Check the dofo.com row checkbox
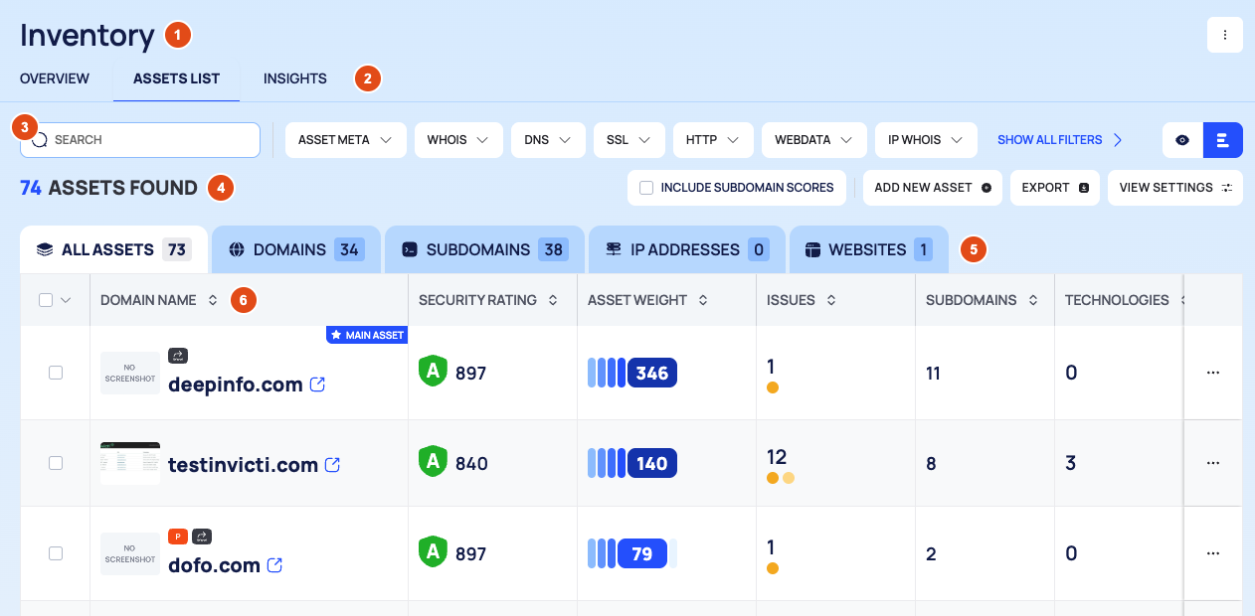Viewport: 1255px width, 616px height. (56, 553)
